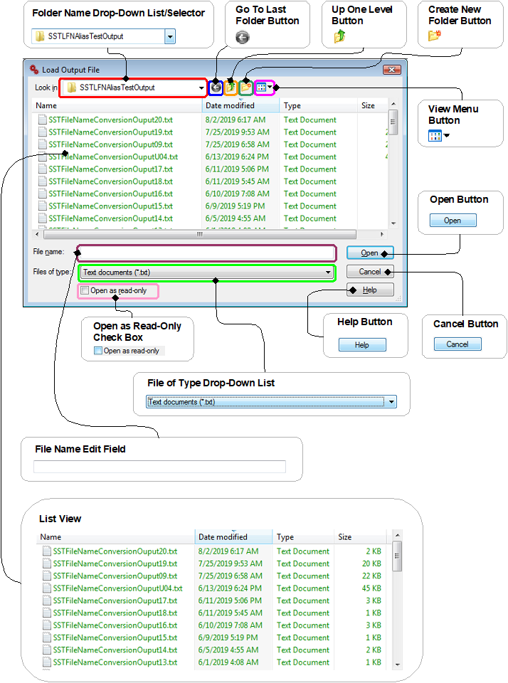Click the file icon beside OuputU04.txt in the List View callout
Viewport: 508px width, 683px height.
click(47, 588)
